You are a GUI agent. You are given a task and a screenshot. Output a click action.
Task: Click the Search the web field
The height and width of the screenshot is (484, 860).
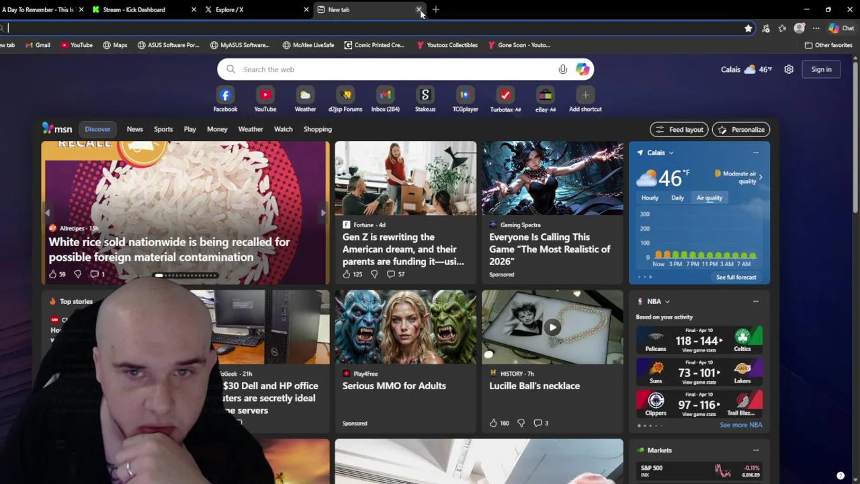pos(406,69)
